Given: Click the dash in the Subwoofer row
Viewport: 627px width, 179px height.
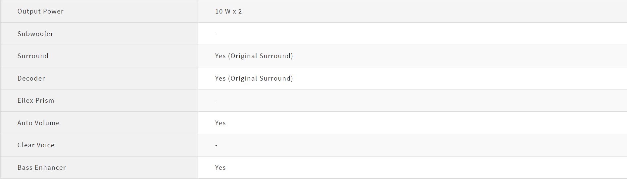Looking at the screenshot, I should (x=216, y=34).
